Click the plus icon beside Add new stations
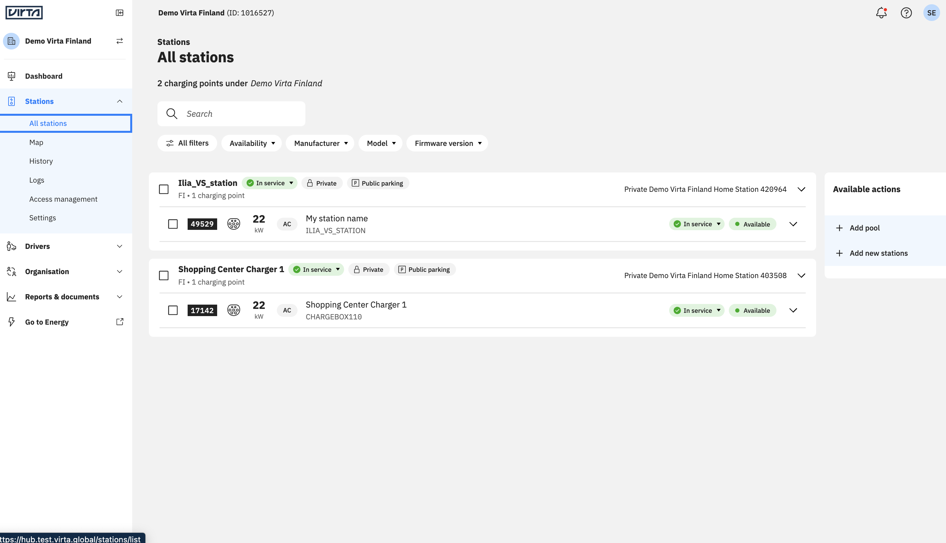Image resolution: width=946 pixels, height=543 pixels. point(839,253)
